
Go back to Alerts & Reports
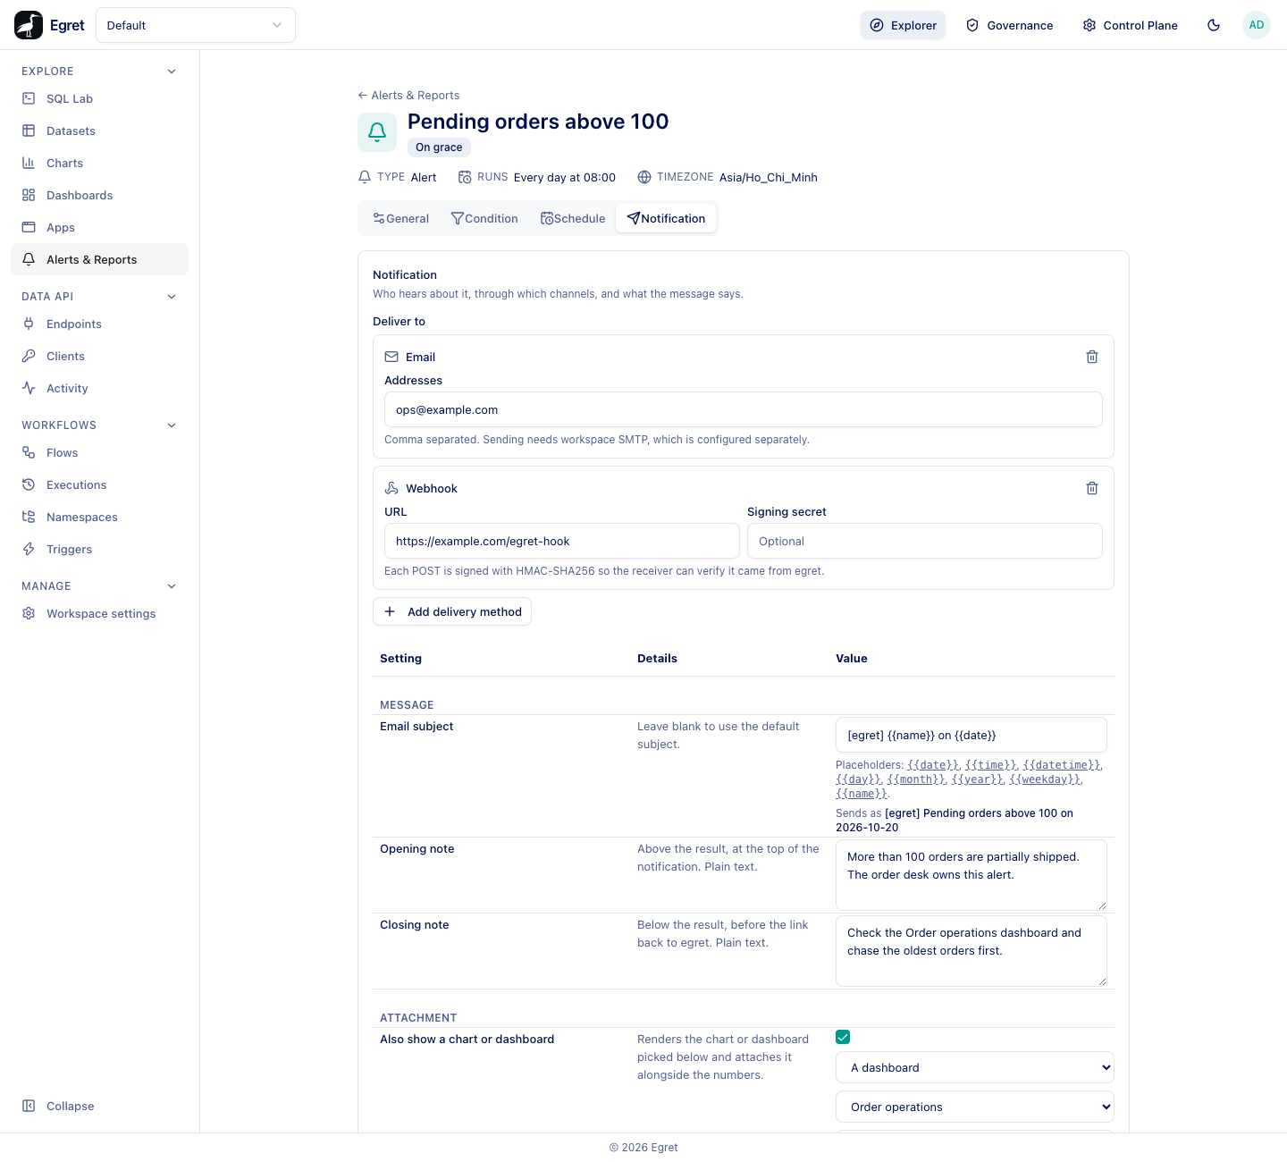point(408,95)
